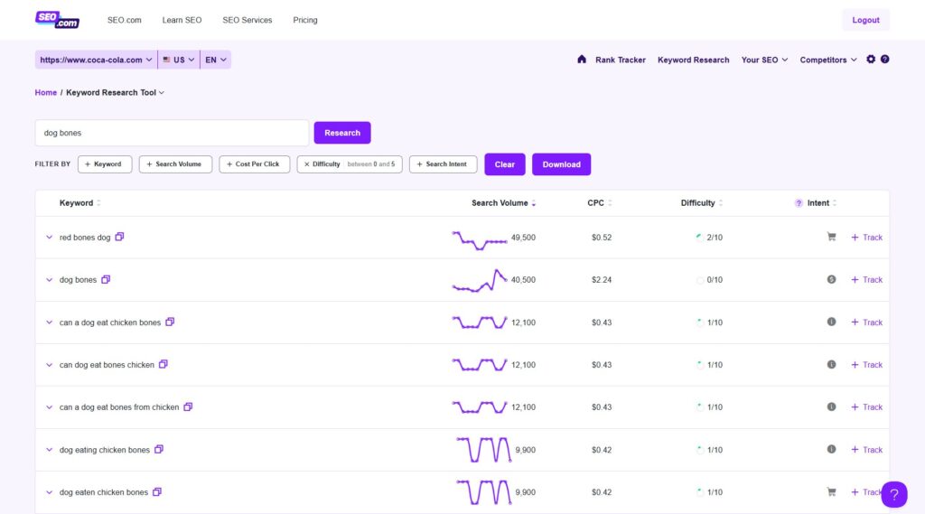Sort by Difficulty column
The width and height of the screenshot is (925, 514).
coord(721,203)
